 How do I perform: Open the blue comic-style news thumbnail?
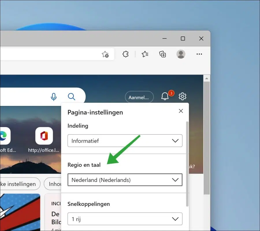[x=20, y=212]
